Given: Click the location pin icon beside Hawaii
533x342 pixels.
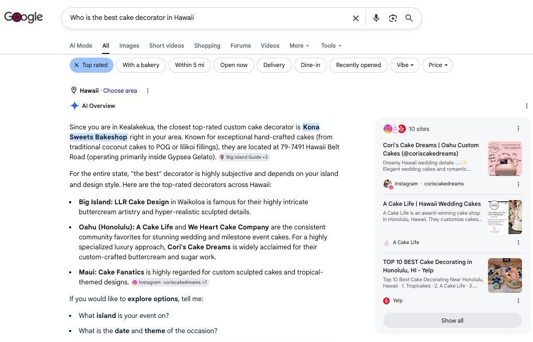Looking at the screenshot, I should (73, 91).
